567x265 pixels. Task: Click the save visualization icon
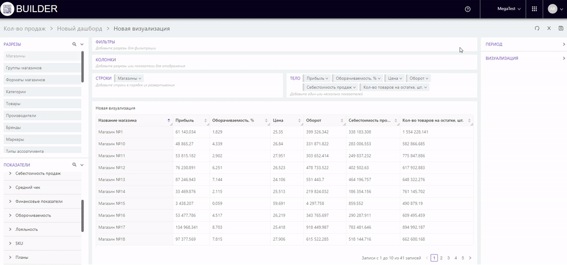561,28
